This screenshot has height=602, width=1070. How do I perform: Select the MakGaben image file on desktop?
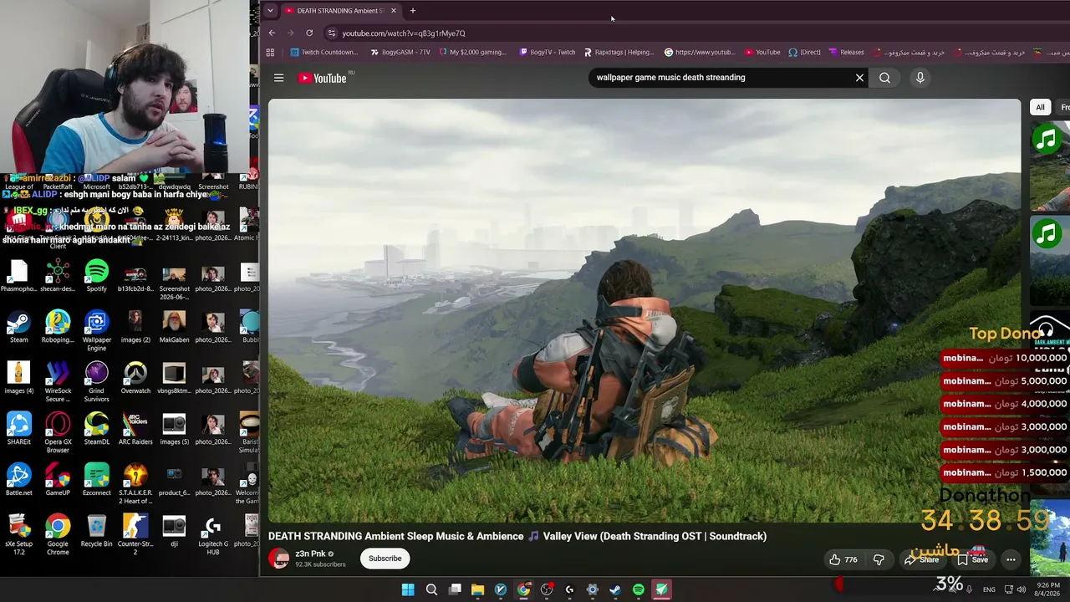tap(174, 327)
